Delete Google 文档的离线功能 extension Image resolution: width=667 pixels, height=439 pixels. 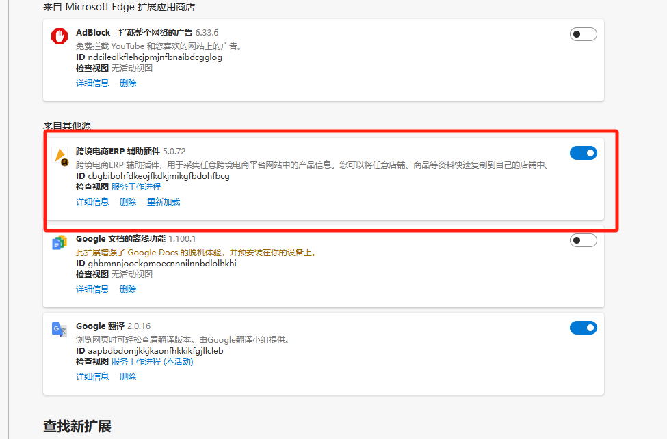click(x=128, y=289)
